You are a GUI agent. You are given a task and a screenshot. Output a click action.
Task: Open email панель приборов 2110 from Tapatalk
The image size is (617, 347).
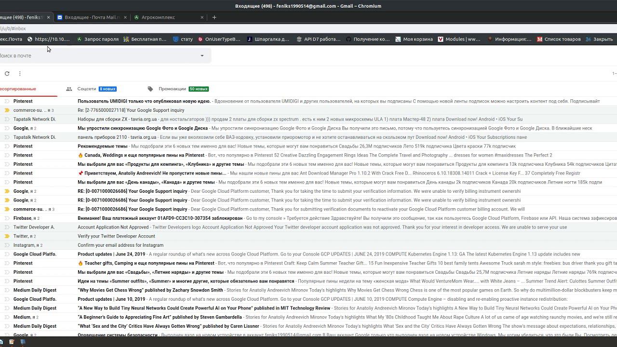click(308, 137)
